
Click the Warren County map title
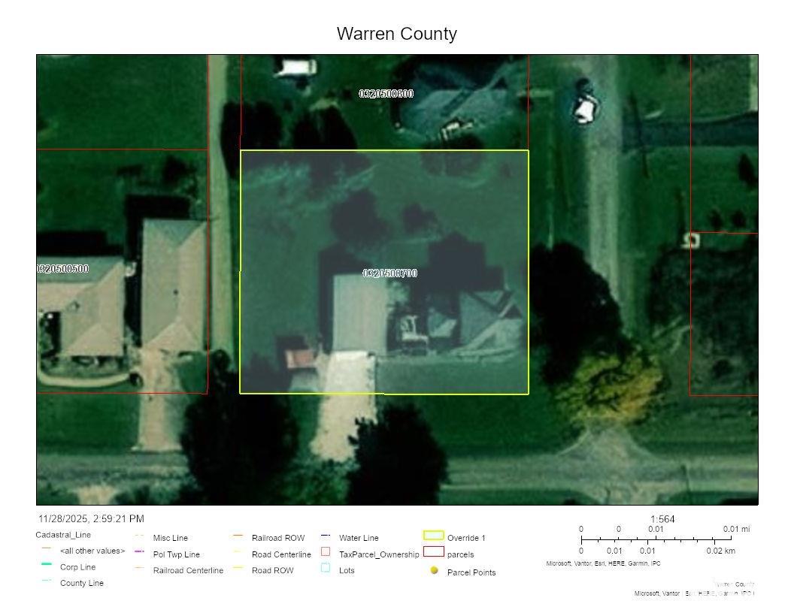(x=396, y=34)
